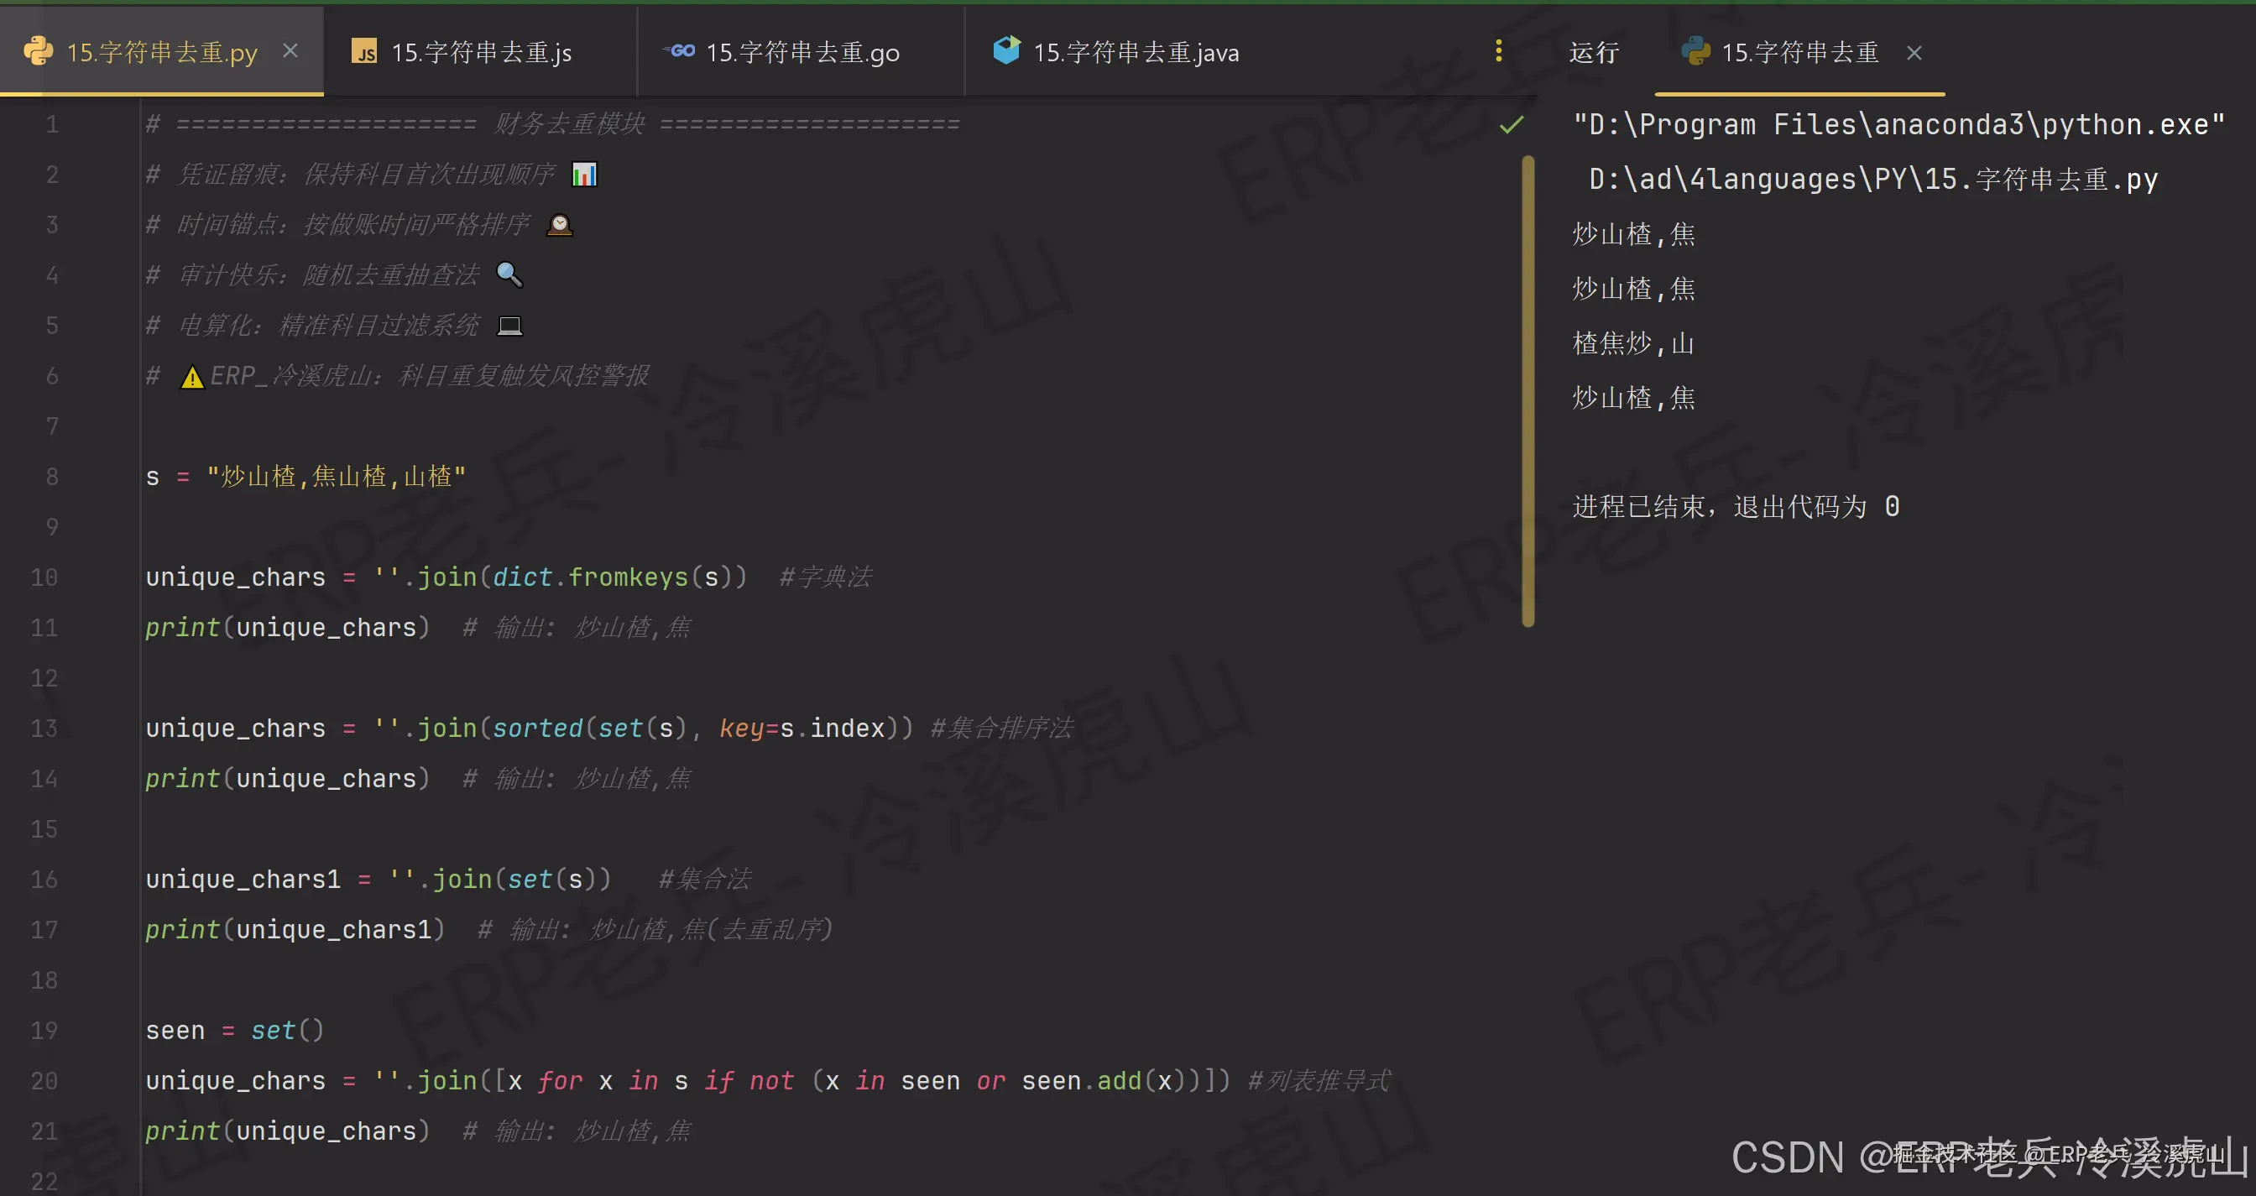Click the editor vertical scrollbar
Image resolution: width=2256 pixels, height=1196 pixels.
click(x=1528, y=391)
